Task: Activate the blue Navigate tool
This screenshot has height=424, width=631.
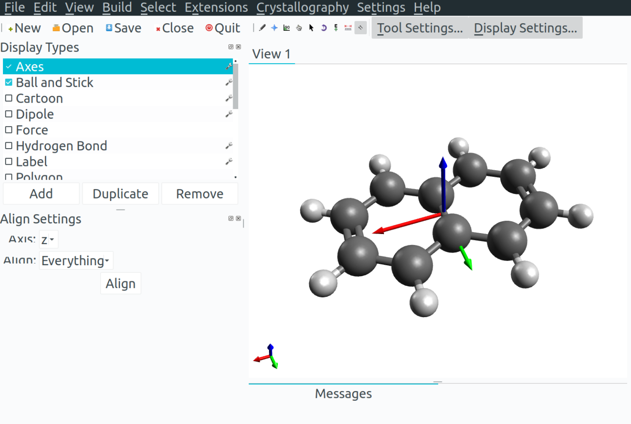Action: [274, 28]
